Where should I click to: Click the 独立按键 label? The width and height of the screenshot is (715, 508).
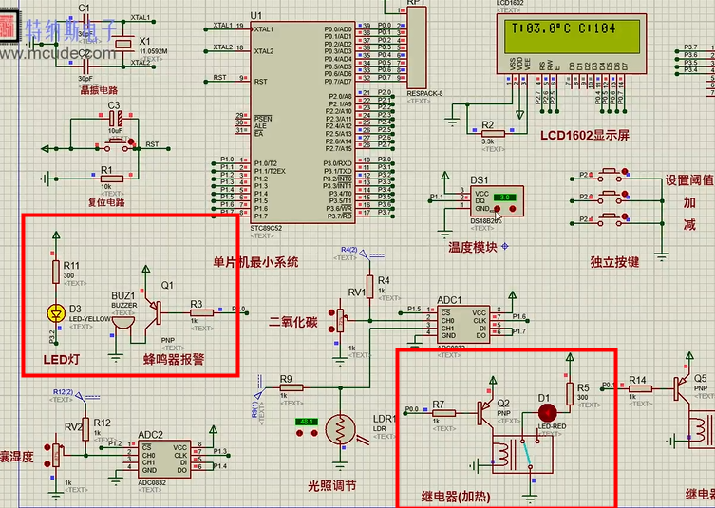[x=614, y=262]
